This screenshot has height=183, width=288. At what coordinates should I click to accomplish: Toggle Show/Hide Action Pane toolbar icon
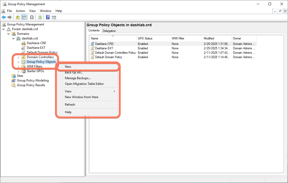[54, 17]
